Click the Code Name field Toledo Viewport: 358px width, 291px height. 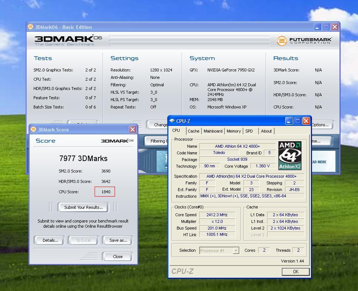(x=219, y=153)
